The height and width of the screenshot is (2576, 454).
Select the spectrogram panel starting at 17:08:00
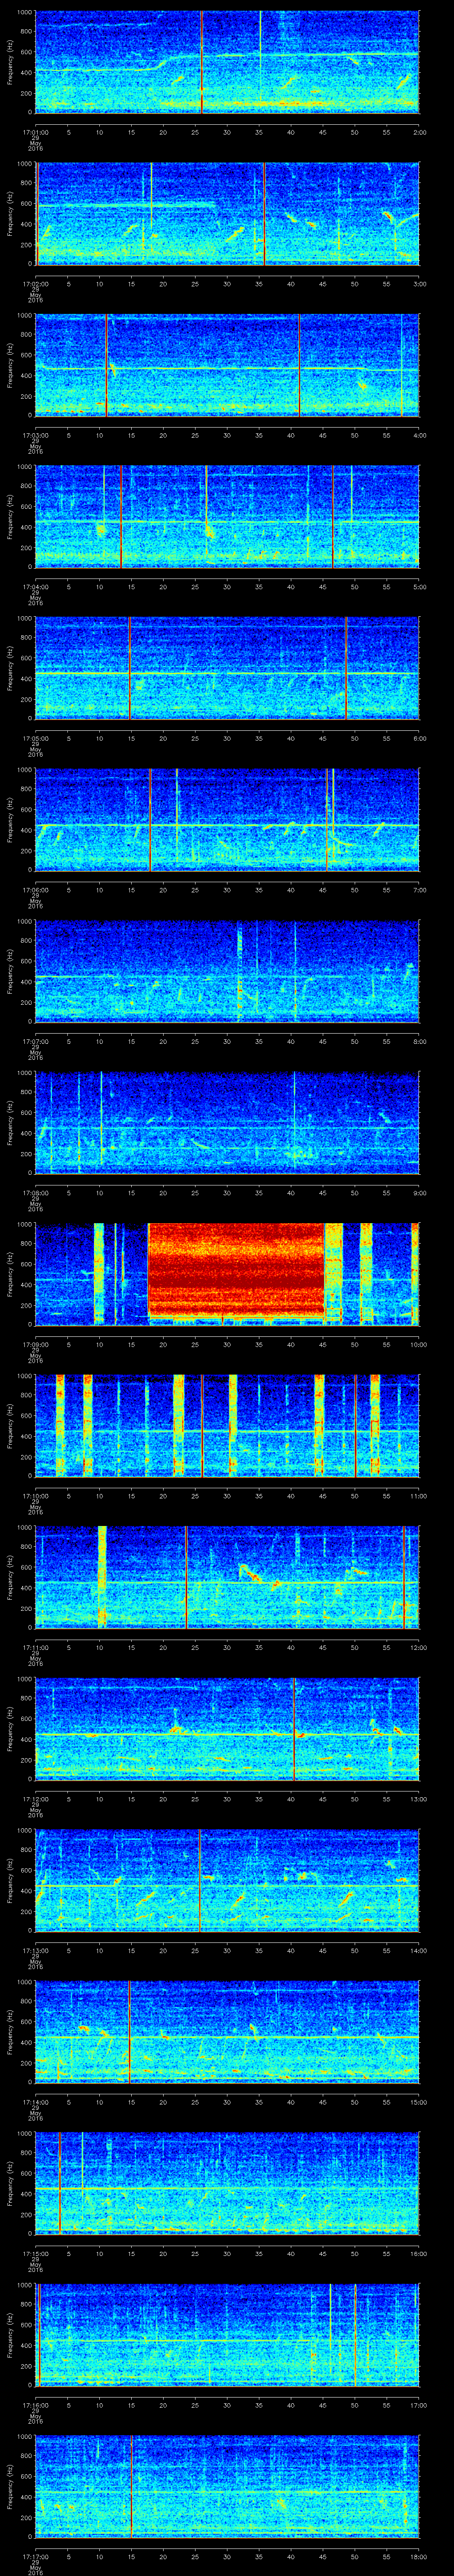pyautogui.click(x=227, y=1122)
